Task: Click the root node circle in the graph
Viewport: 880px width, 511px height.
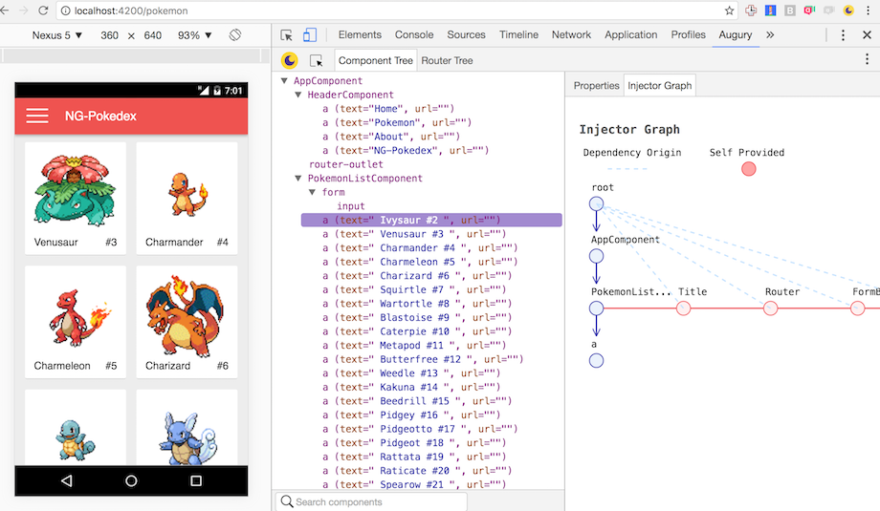Action: click(x=597, y=204)
